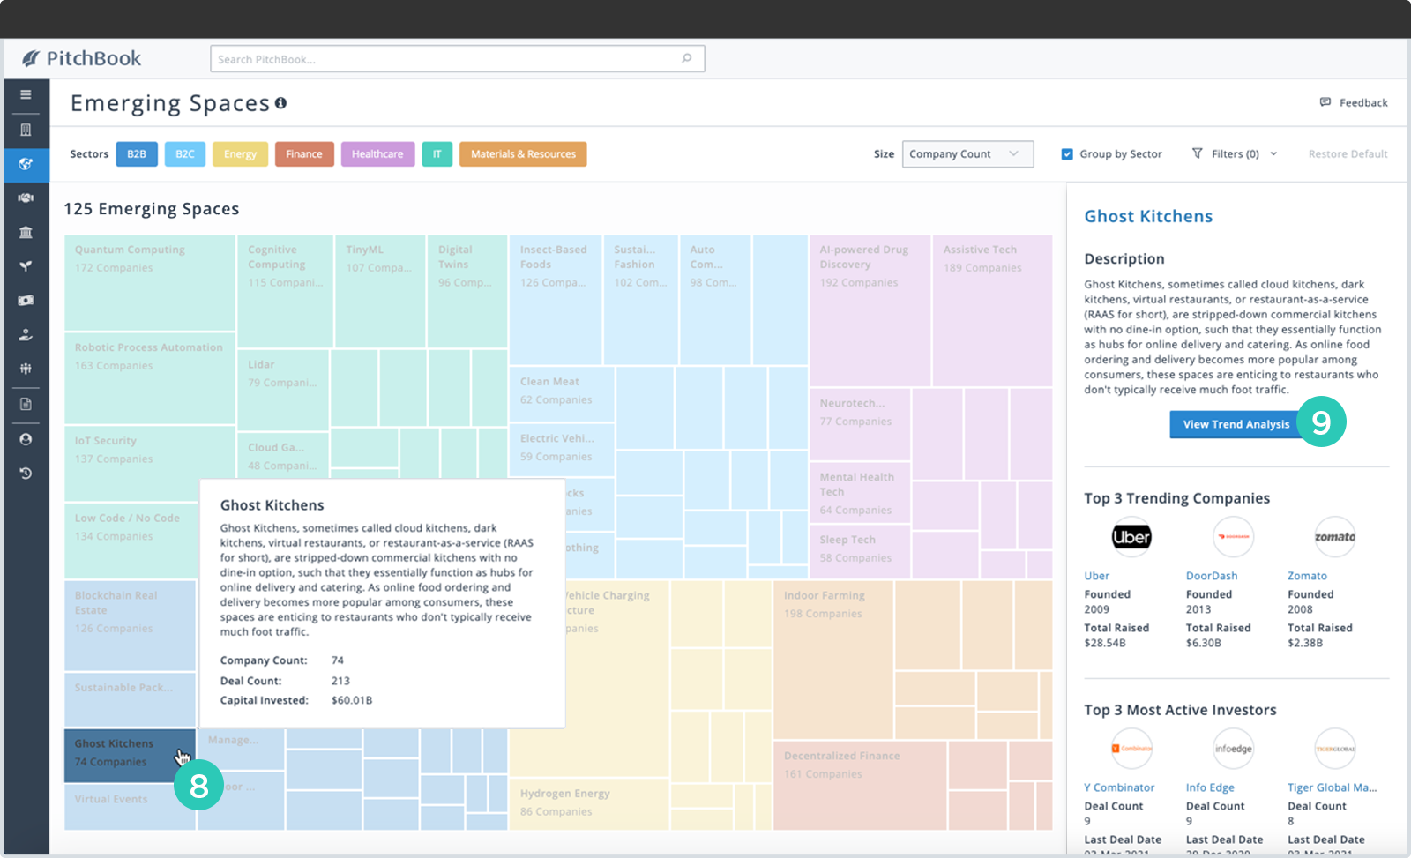
Task: Select the Virtual Events tile
Action: [x=130, y=807]
